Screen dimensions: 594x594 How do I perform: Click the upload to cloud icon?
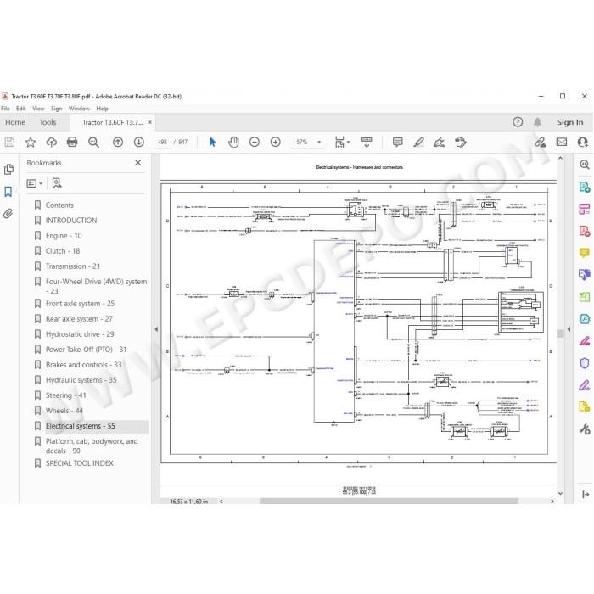(x=51, y=142)
